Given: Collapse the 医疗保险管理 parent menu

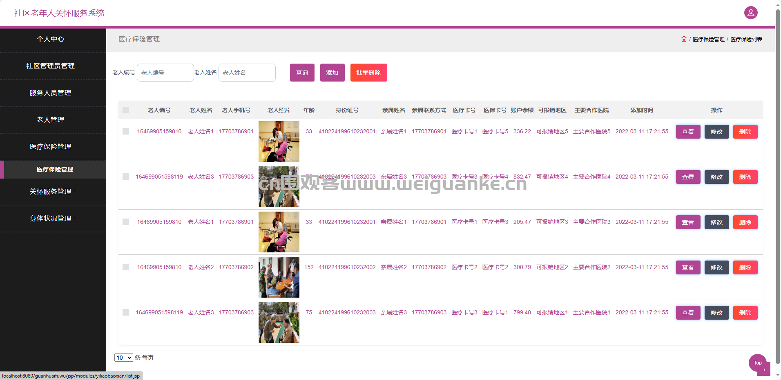Looking at the screenshot, I should 53,147.
